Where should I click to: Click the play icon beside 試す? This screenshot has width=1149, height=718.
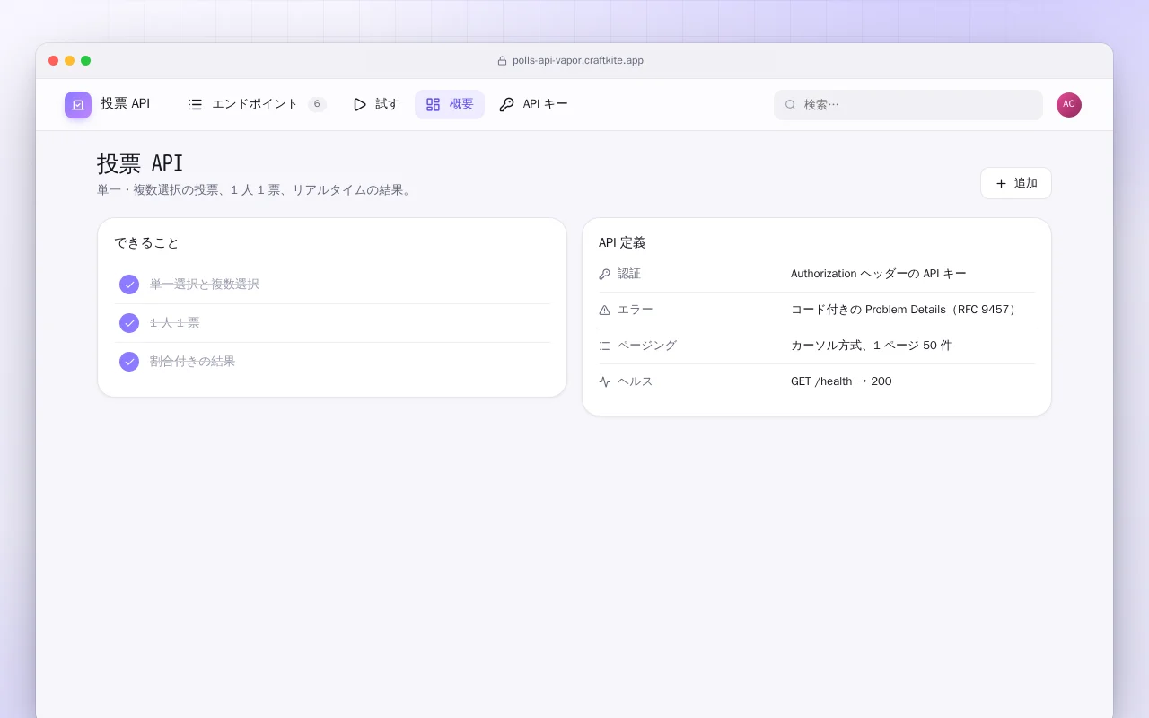click(360, 104)
